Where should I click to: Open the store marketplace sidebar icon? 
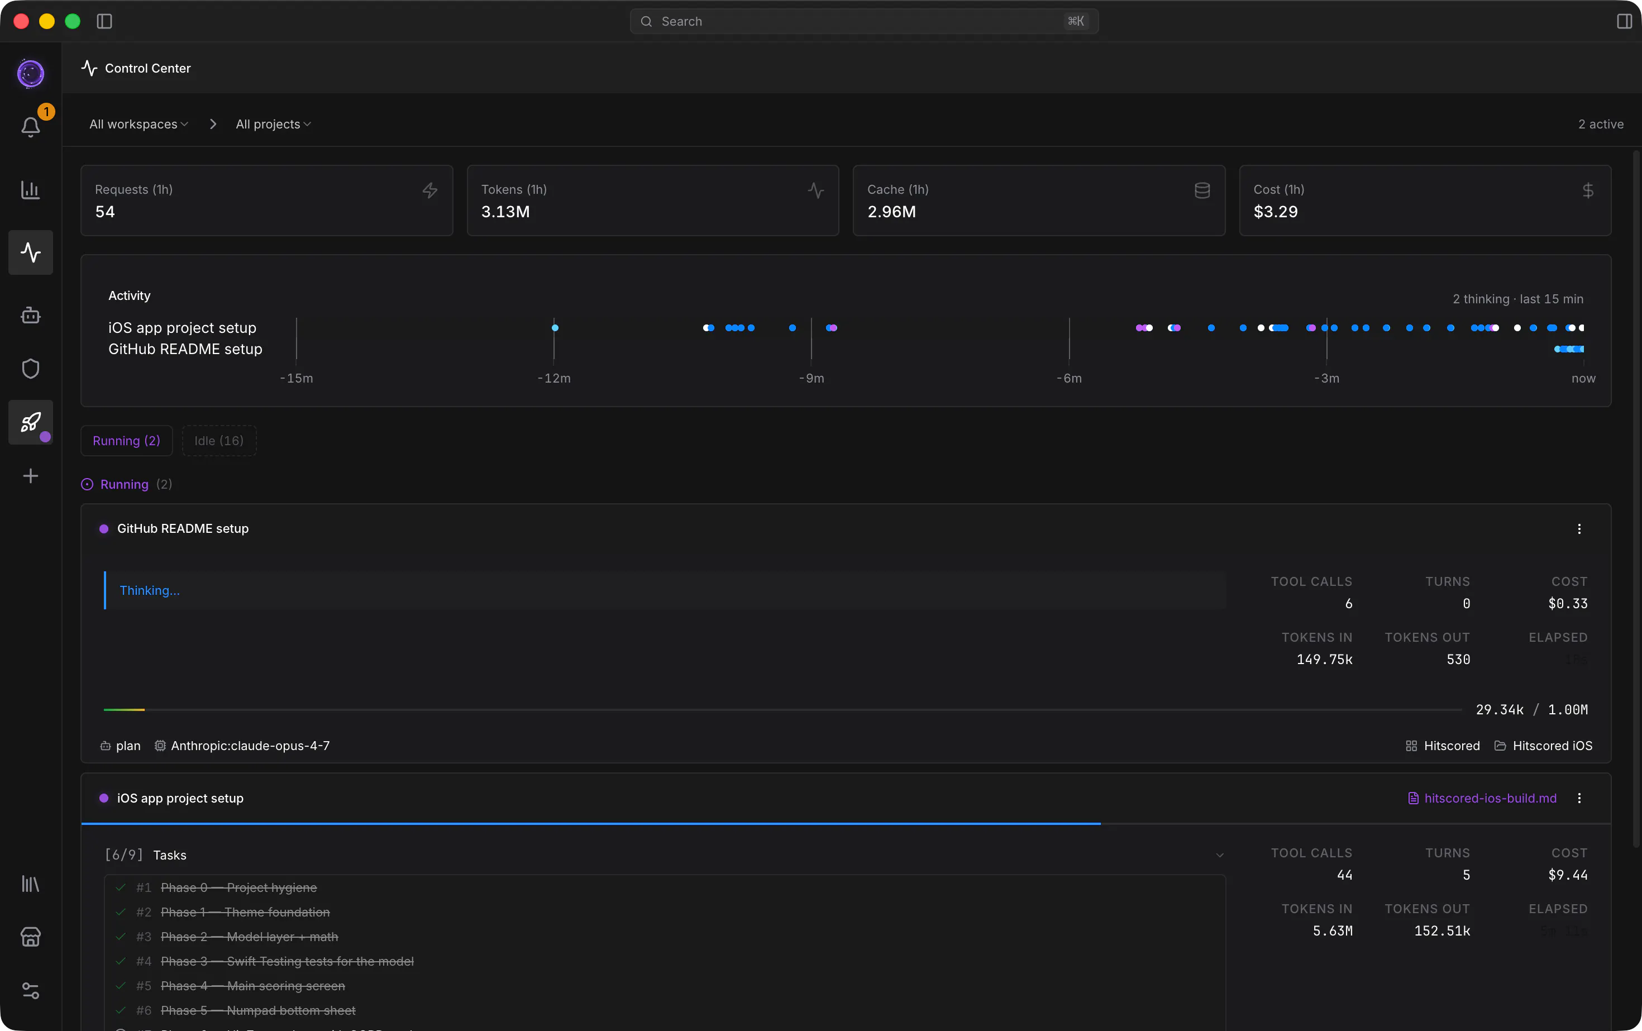tap(31, 937)
